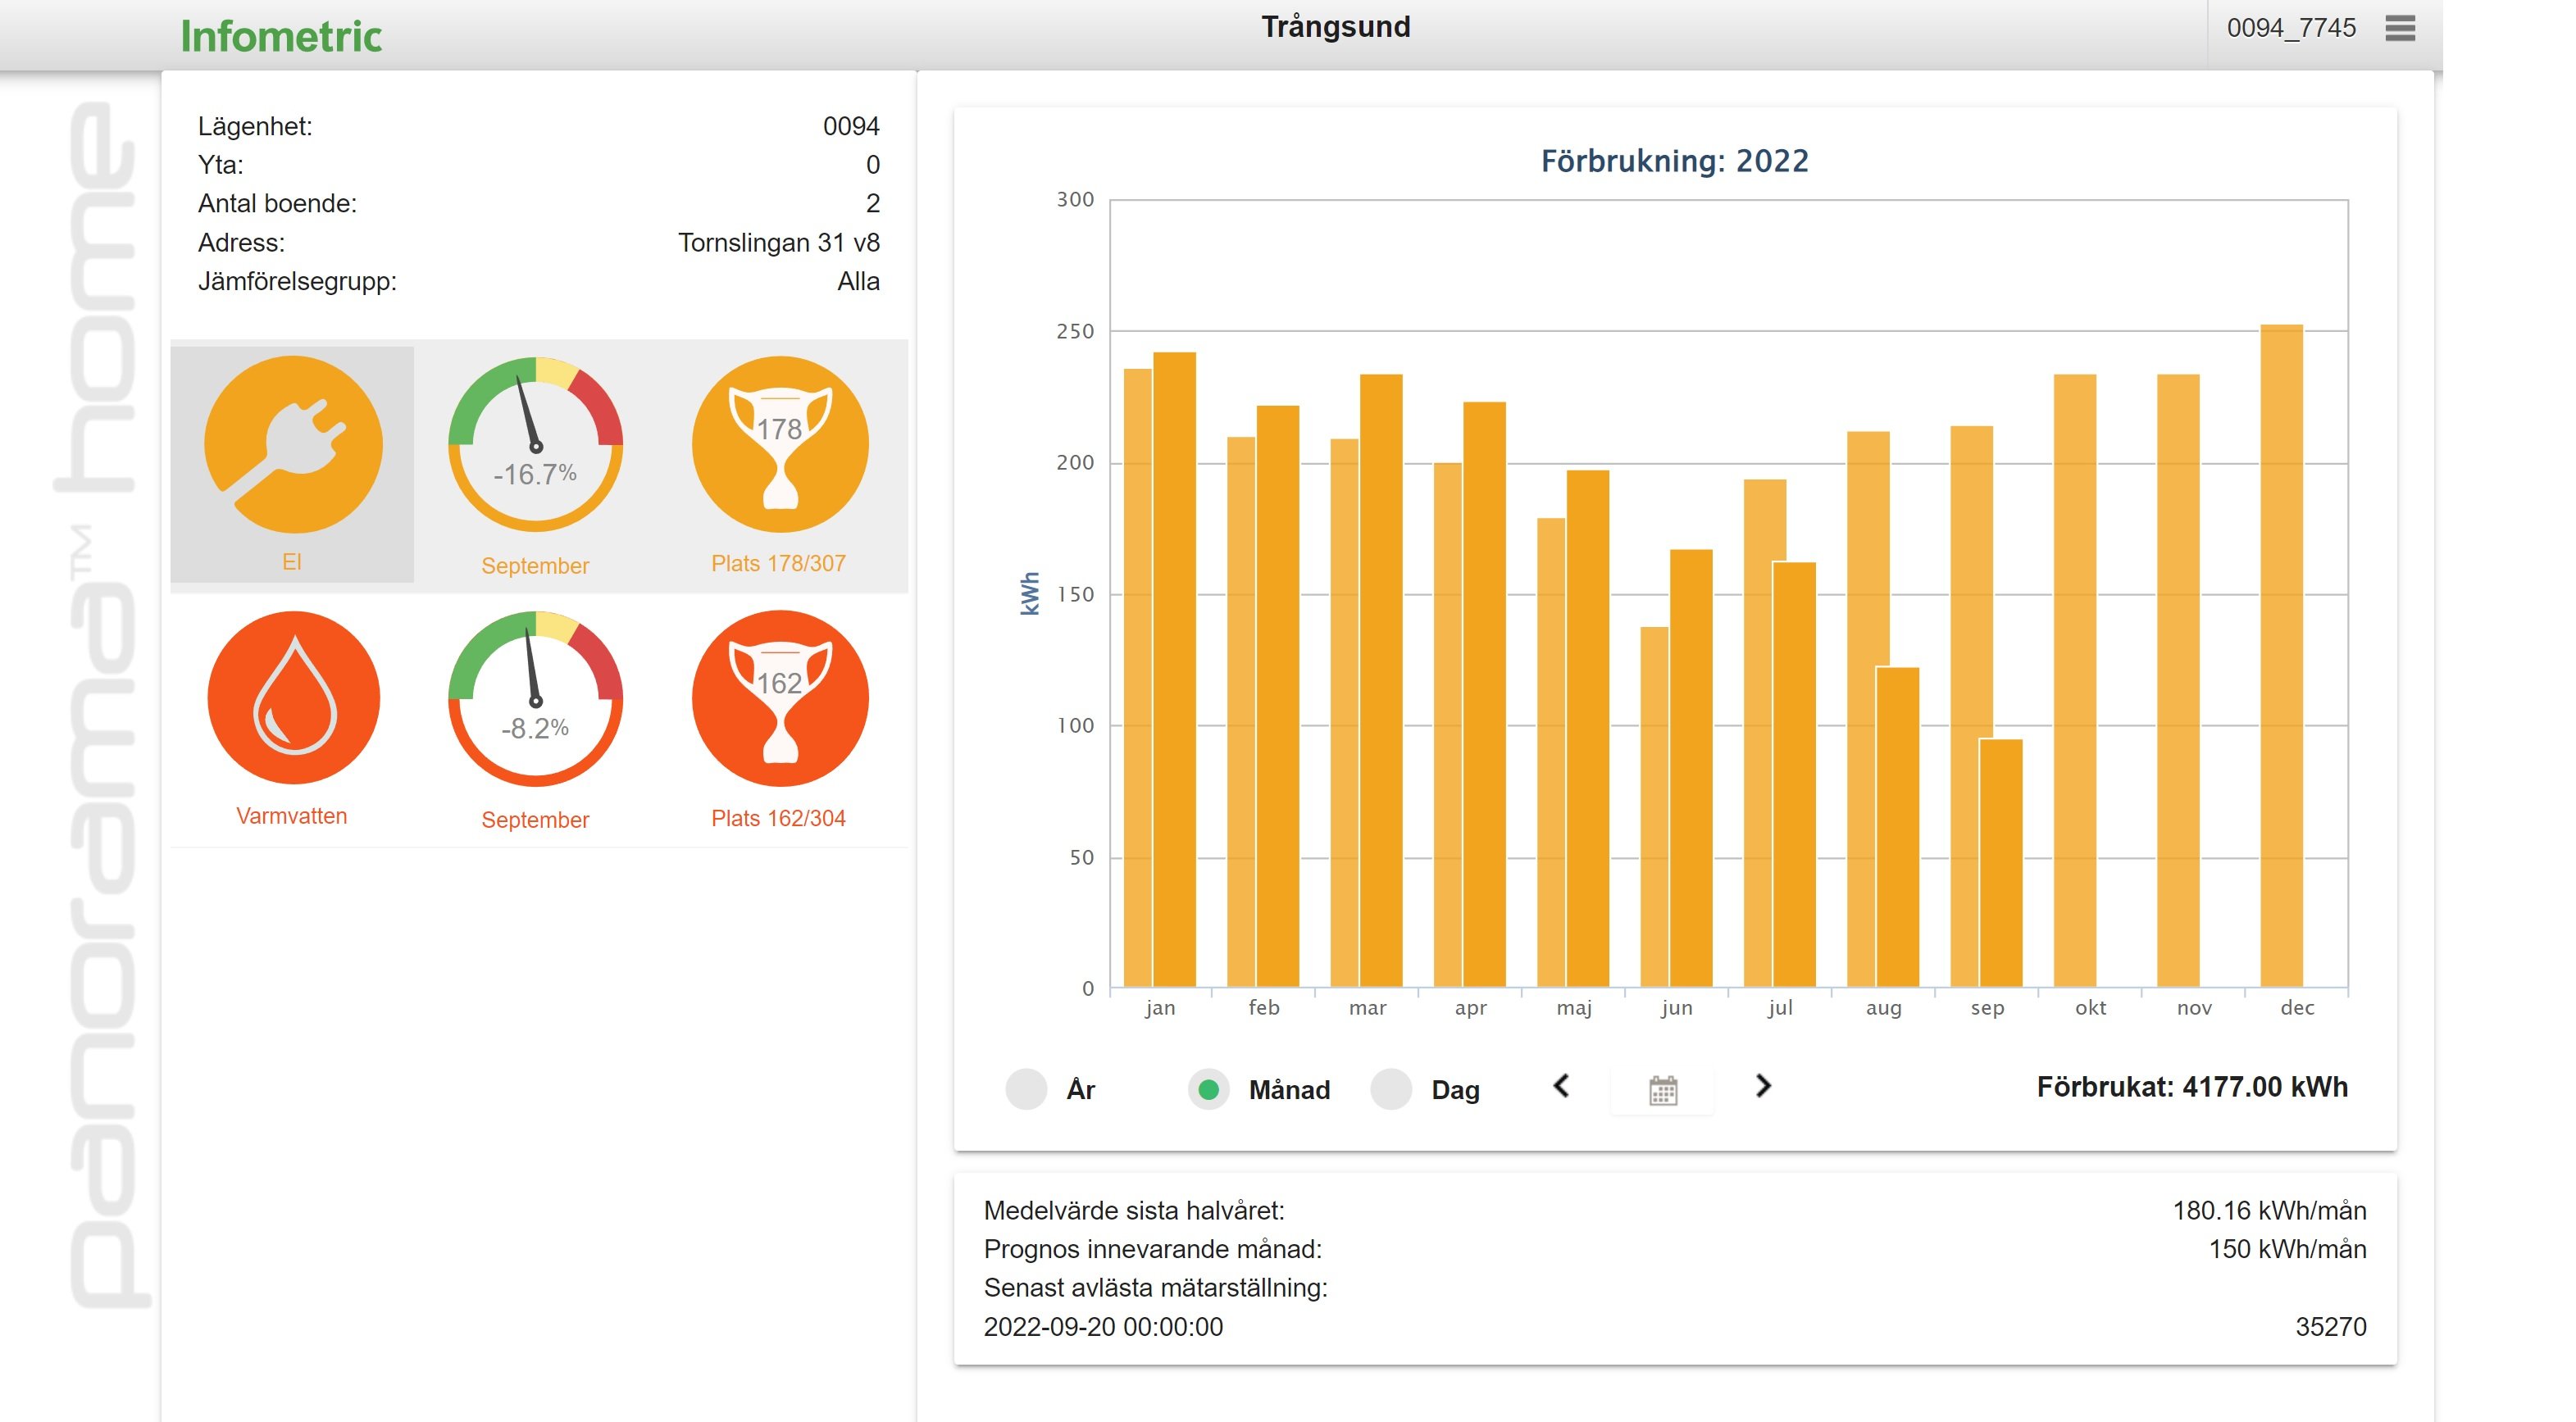Click the dark September bar
This screenshot has height=1422, width=2576.
(2001, 865)
